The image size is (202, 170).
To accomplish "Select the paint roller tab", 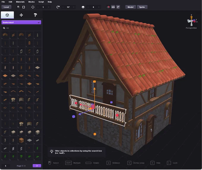I will tap(35, 15).
